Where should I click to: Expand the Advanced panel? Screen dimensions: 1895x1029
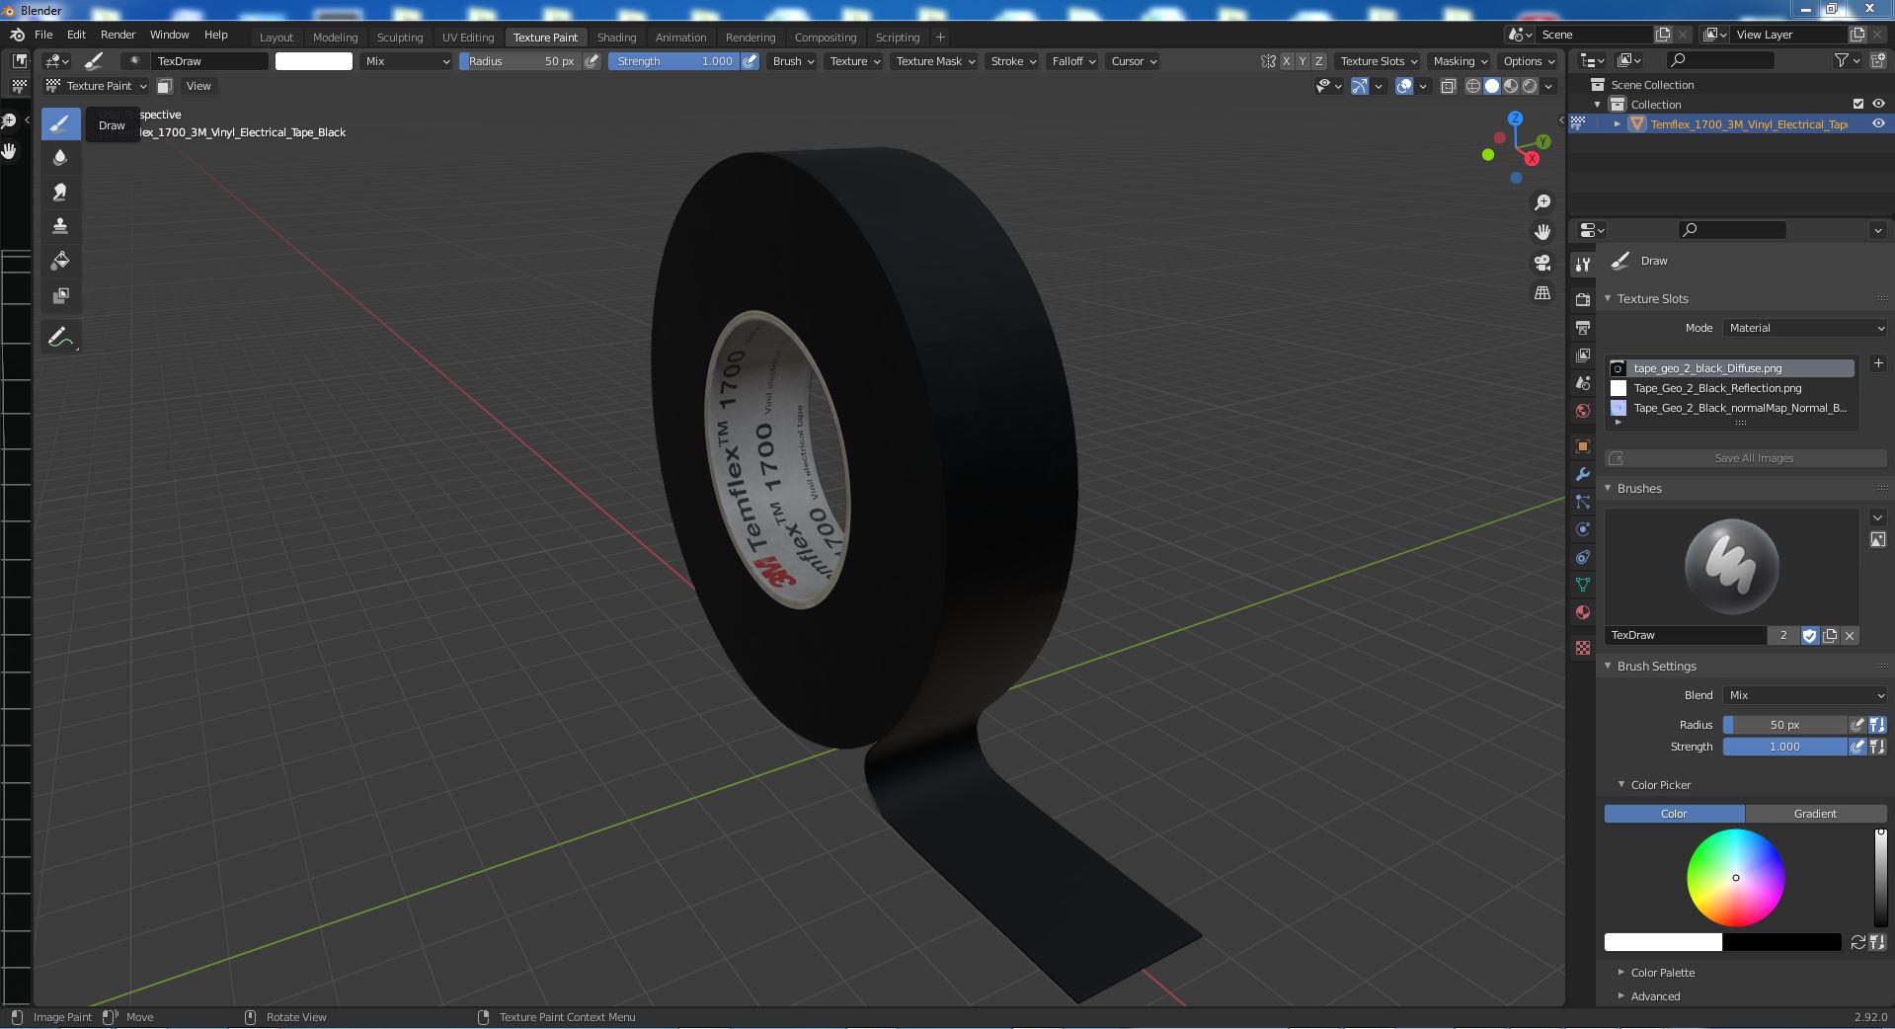point(1655,996)
